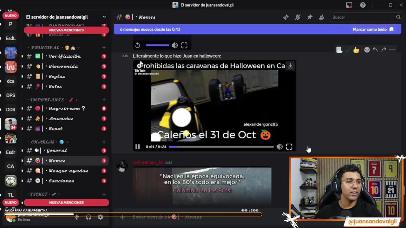Open ScFreeman_10 user profile name
This screenshot has height=228, width=406.
(x=148, y=162)
